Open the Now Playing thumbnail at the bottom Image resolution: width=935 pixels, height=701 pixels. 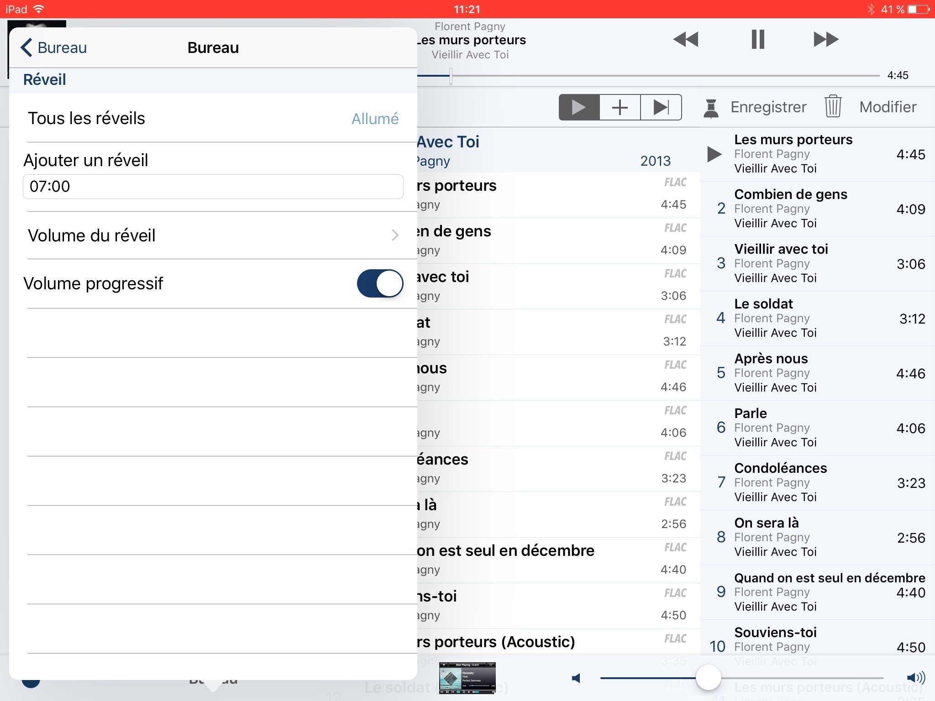[x=467, y=678]
